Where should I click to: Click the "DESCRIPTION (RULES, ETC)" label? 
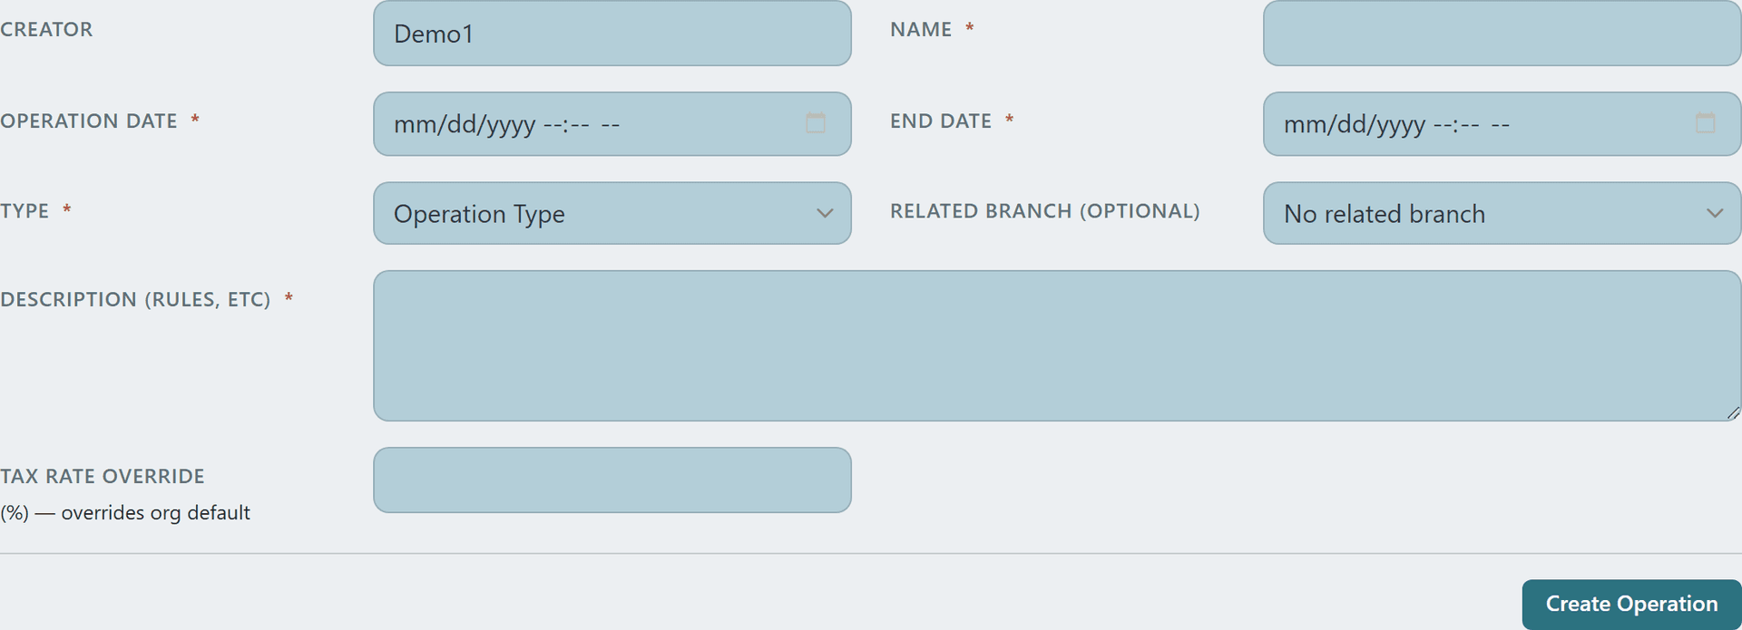click(x=135, y=299)
